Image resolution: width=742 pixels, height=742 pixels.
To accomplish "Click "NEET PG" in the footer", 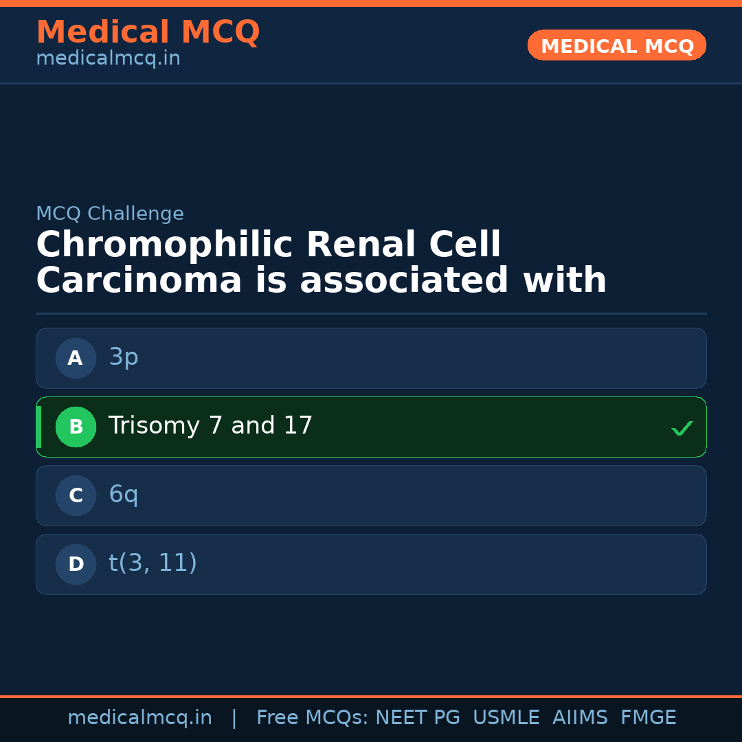I will click(x=418, y=718).
